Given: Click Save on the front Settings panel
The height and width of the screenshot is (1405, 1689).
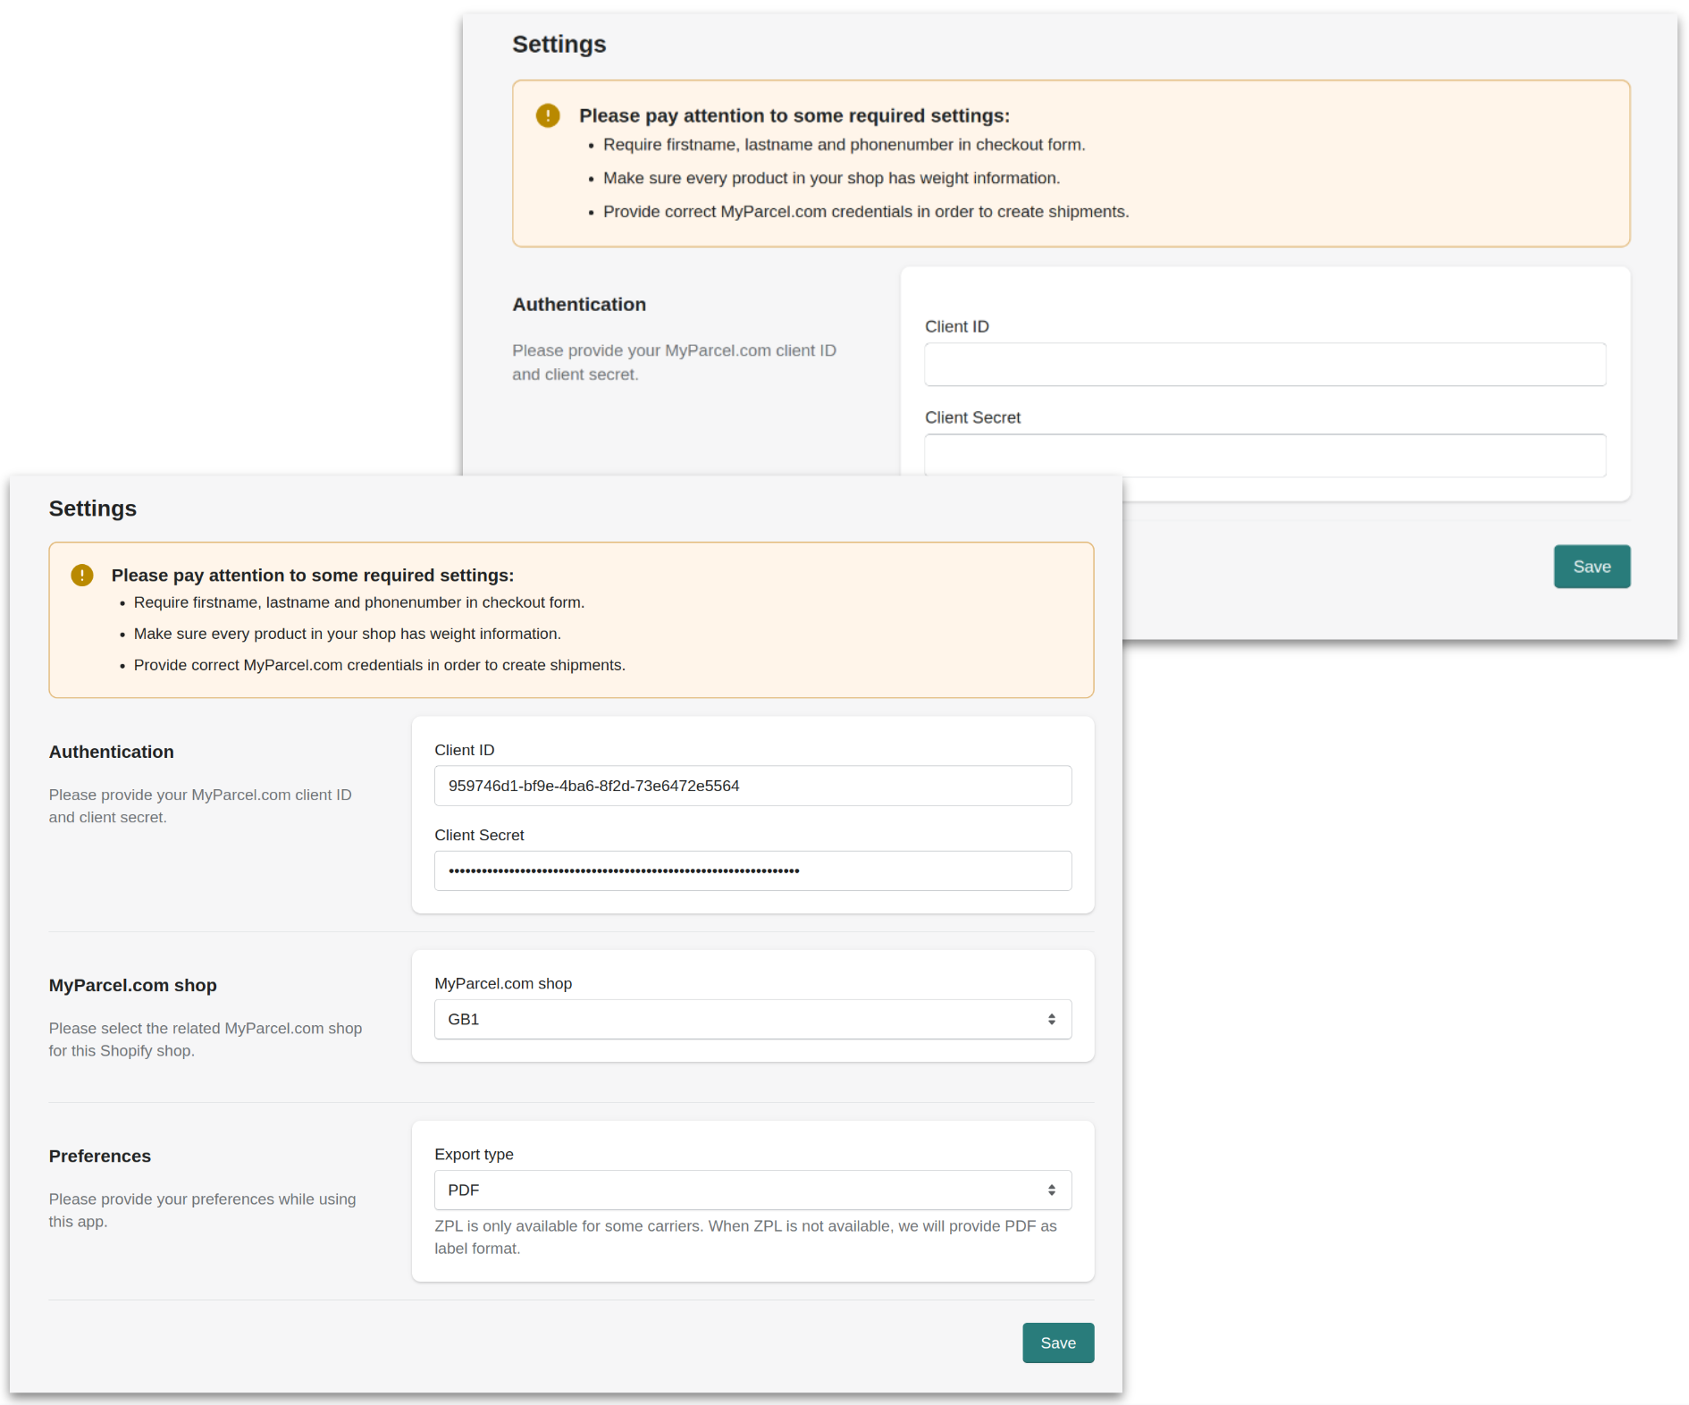Looking at the screenshot, I should click(x=1058, y=1342).
